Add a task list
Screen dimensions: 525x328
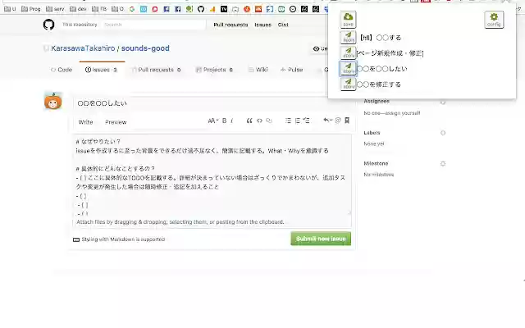(x=306, y=121)
